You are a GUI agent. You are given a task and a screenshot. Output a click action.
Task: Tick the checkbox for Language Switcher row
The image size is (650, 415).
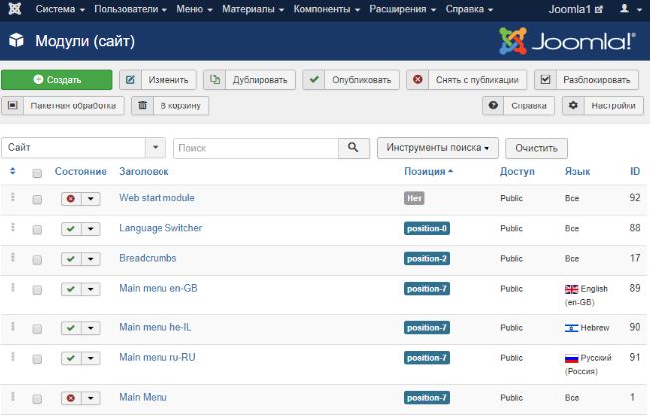click(37, 230)
